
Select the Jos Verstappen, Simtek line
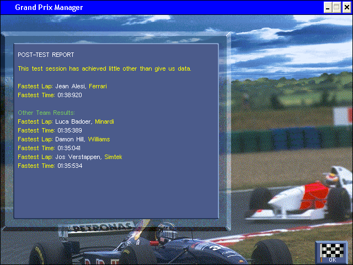pyautogui.click(x=70, y=157)
